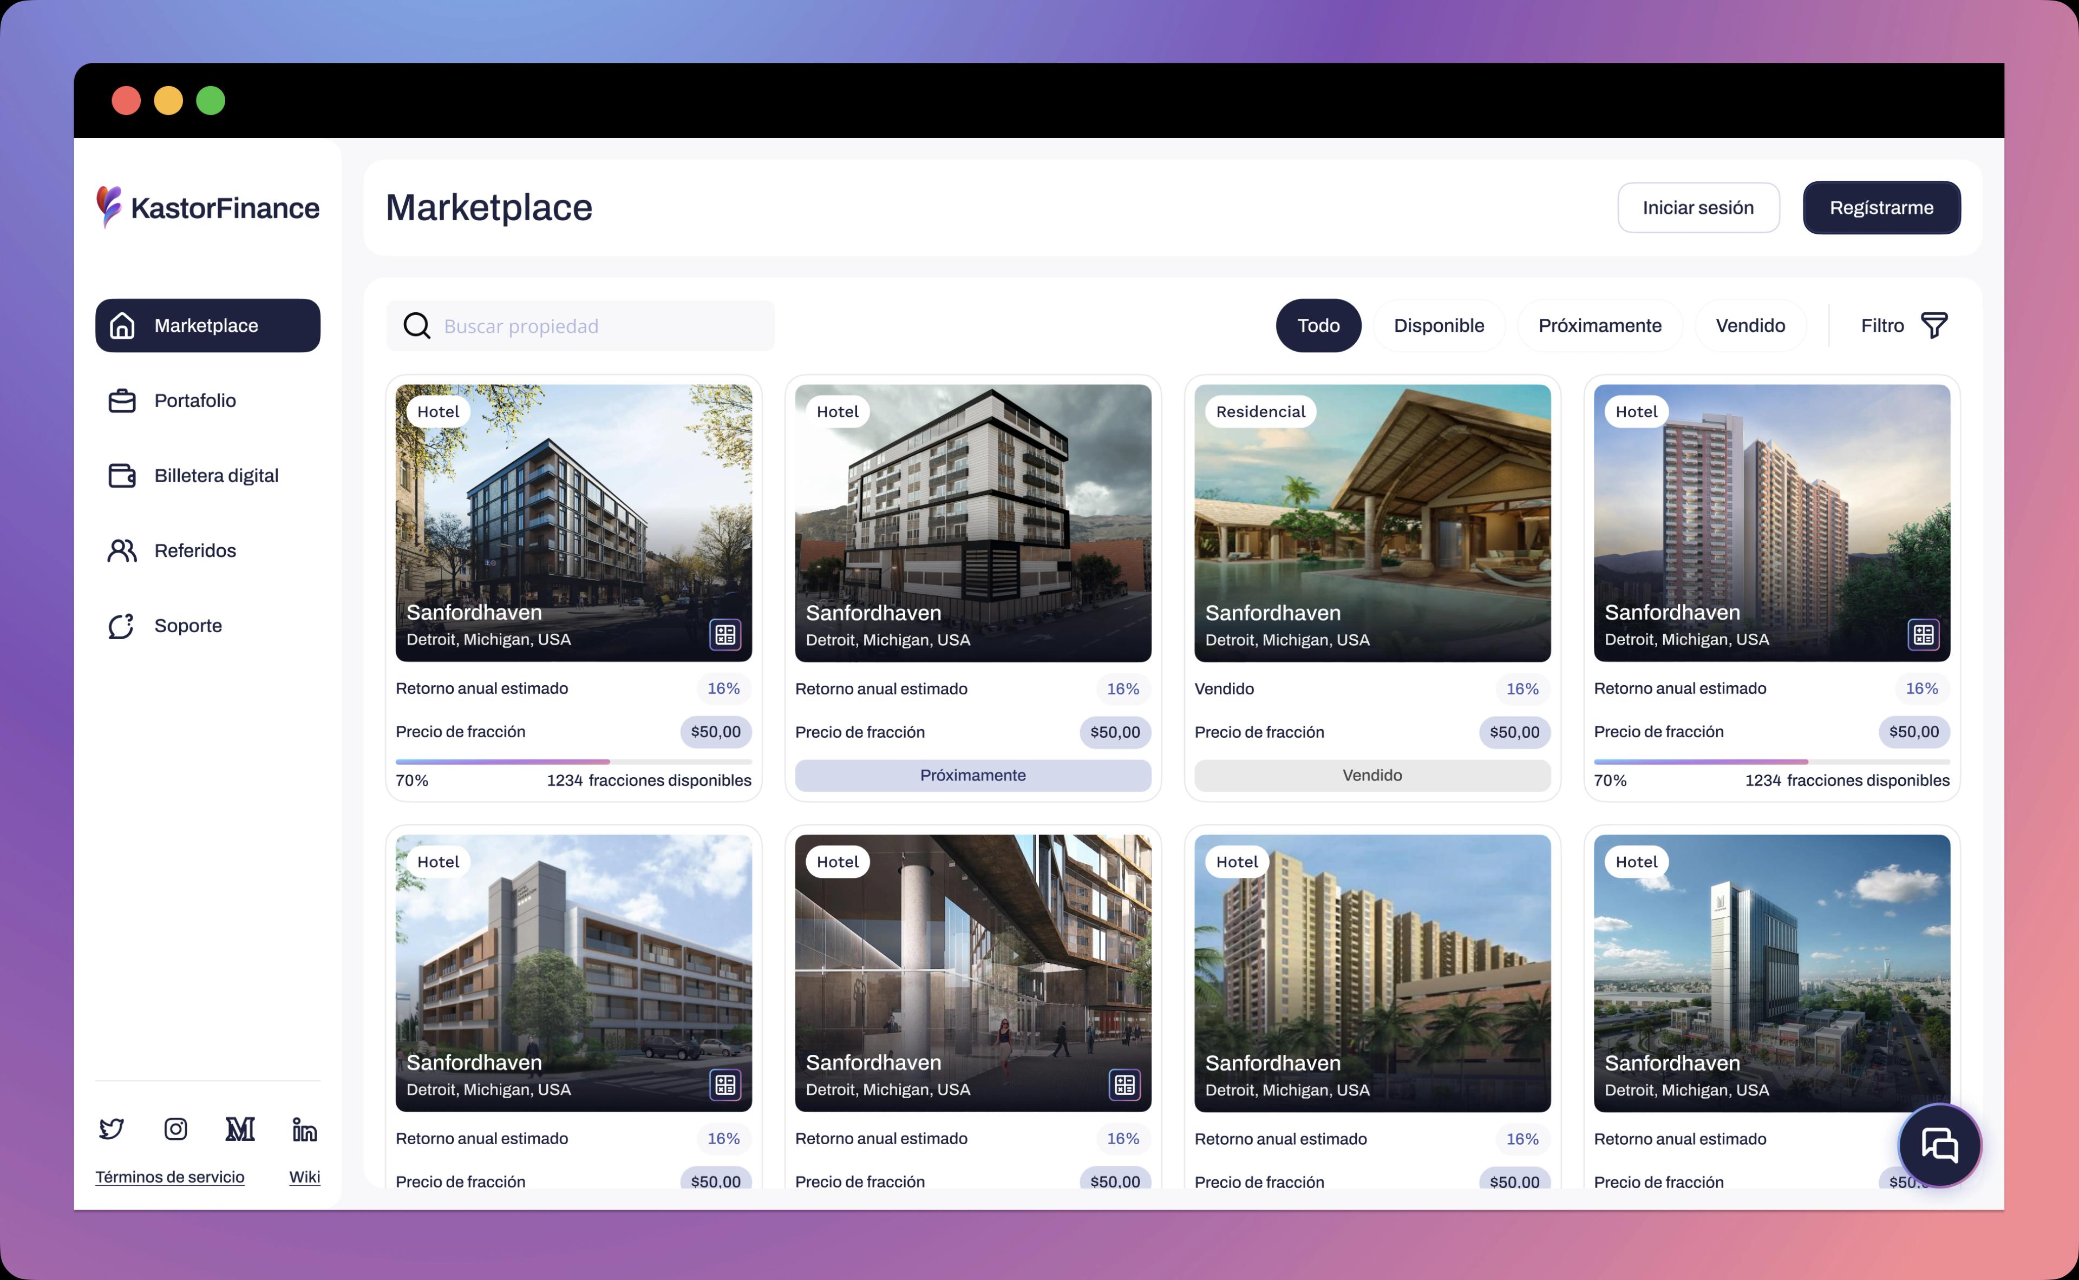Open the Referidos menu item
This screenshot has width=2079, height=1280.
click(x=207, y=550)
